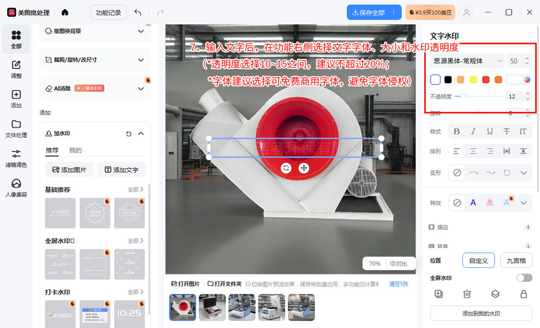Click the 添加文字 button

tap(121, 170)
